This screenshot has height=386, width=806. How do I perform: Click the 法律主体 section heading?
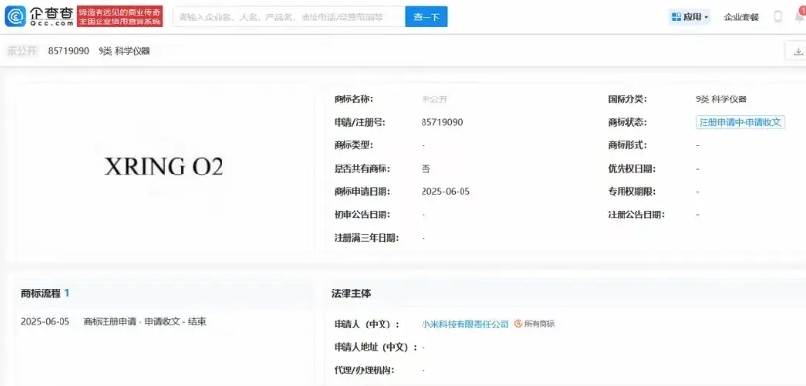point(351,293)
